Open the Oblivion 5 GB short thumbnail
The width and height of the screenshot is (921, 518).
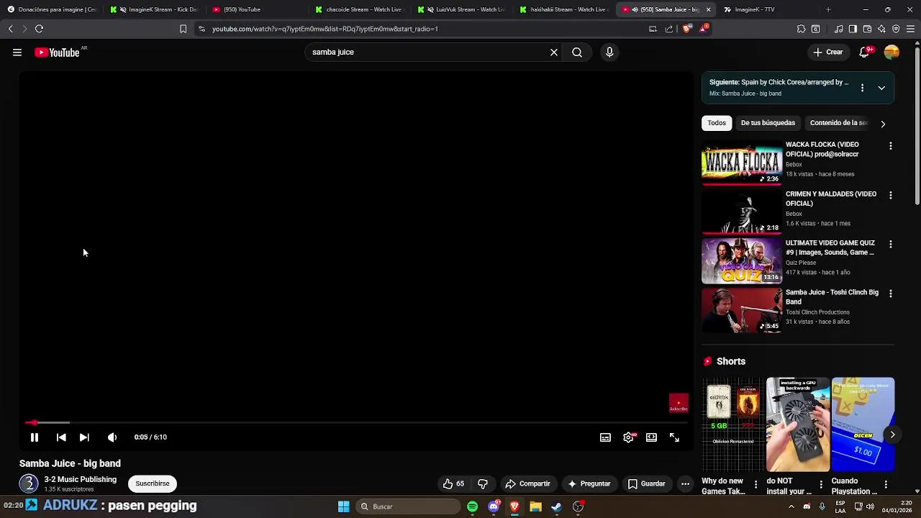[x=732, y=424]
